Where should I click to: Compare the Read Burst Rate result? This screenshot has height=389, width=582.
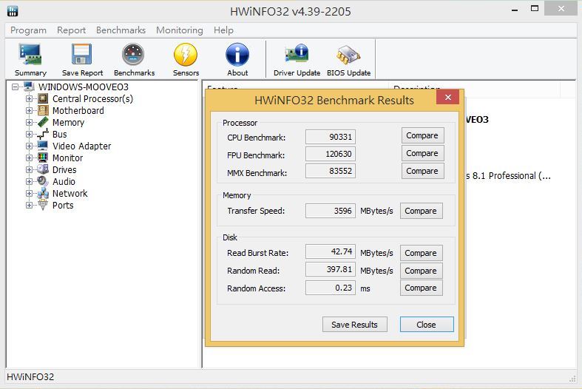(421, 253)
